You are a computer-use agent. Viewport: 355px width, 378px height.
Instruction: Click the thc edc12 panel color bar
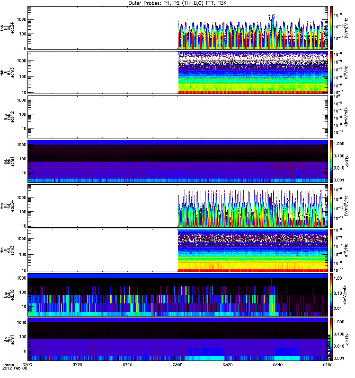tap(331, 295)
